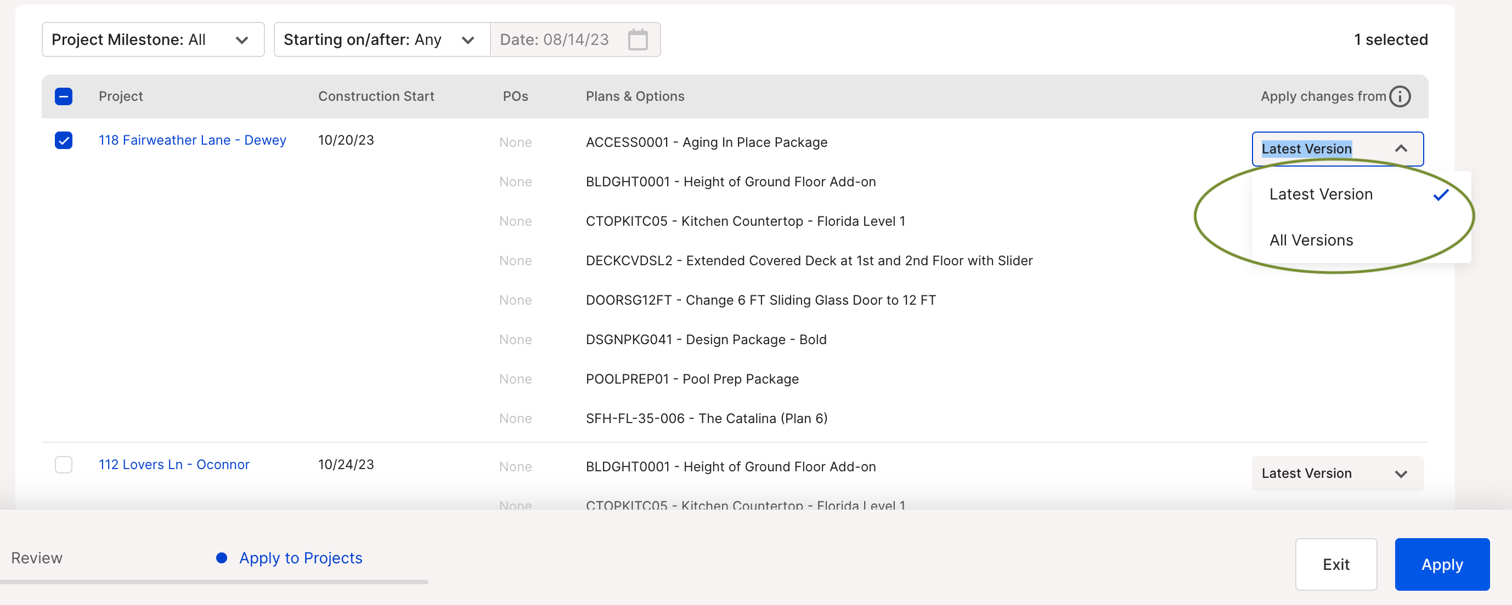
Task: Click the Construction Start column header
Action: [x=376, y=96]
